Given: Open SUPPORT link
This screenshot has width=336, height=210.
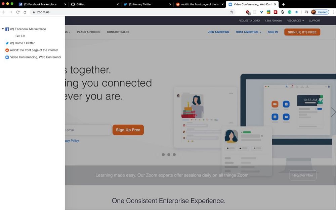Looking at the screenshot, I should tap(314, 21).
